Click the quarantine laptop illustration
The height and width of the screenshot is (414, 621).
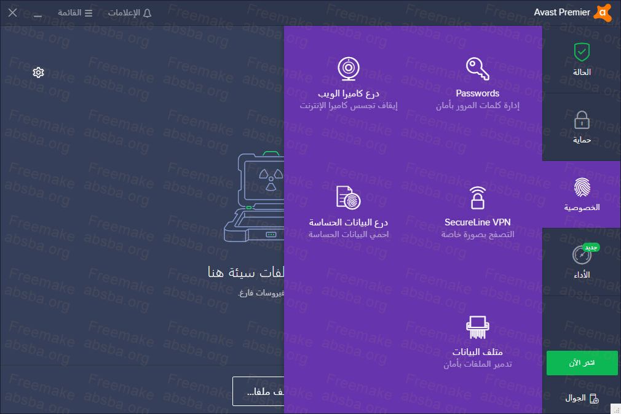(254, 197)
